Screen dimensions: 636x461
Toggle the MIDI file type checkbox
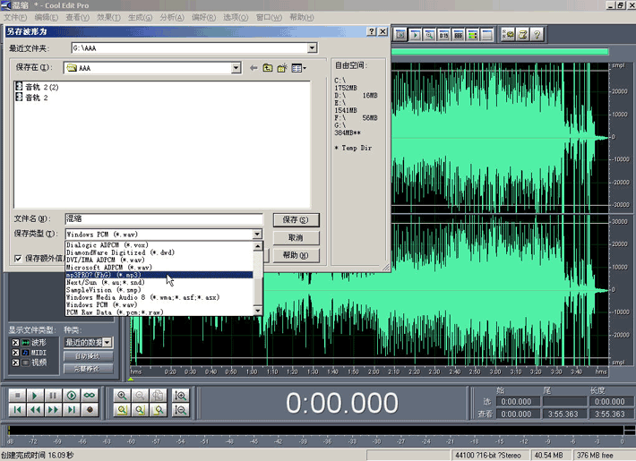pyautogui.click(x=14, y=352)
